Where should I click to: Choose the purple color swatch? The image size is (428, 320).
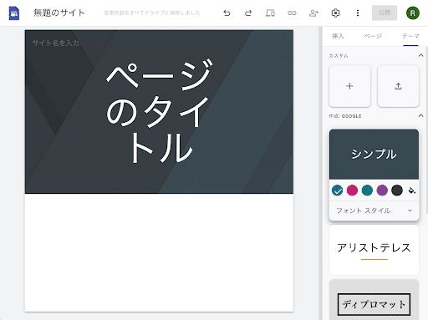[x=382, y=190]
